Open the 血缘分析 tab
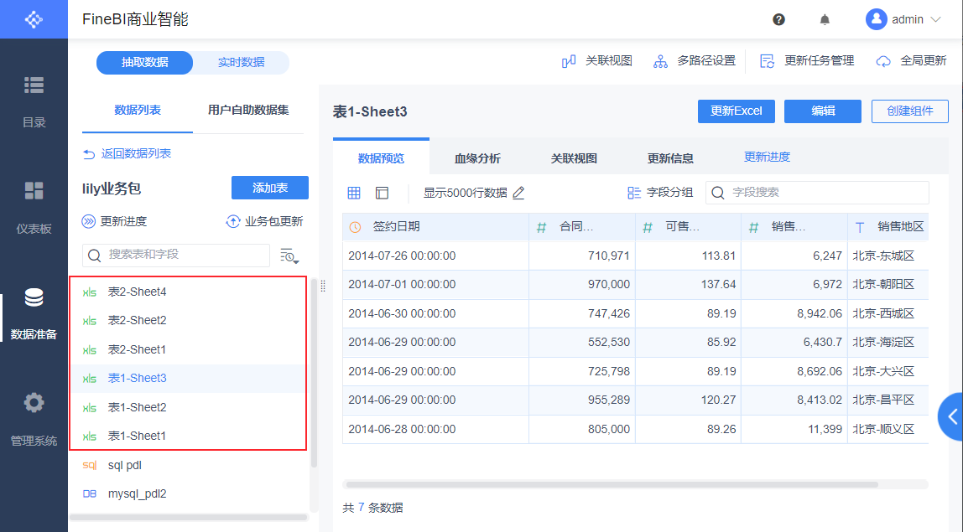Screen dimensions: 963x532 click(x=477, y=158)
